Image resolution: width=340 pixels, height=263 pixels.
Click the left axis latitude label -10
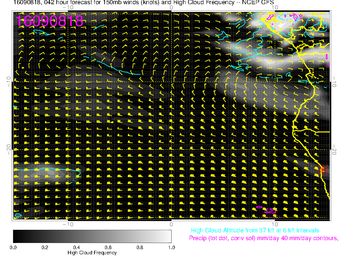(x=9, y=82)
